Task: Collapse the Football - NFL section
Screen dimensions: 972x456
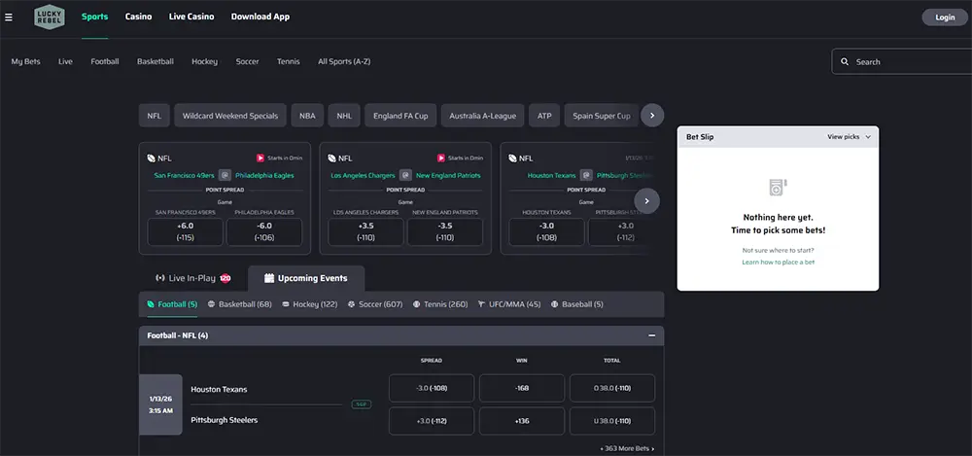Action: point(650,335)
